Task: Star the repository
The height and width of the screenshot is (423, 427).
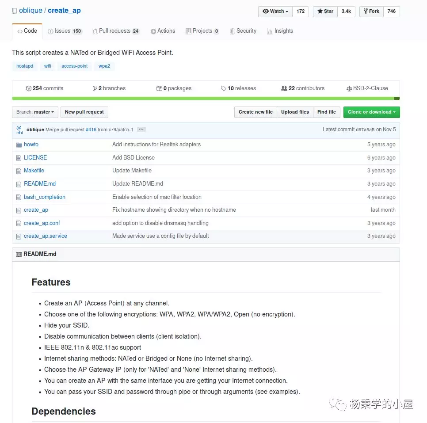Action: pyautogui.click(x=325, y=11)
